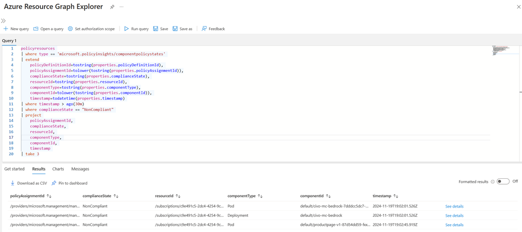Click the Save as disk icon
The width and height of the screenshot is (522, 232).
click(x=175, y=29)
